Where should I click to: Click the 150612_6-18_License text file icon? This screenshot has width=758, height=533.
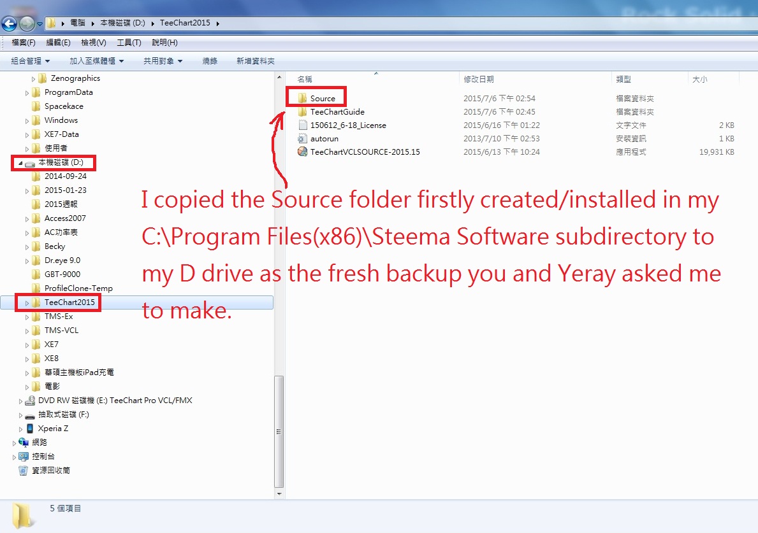(x=303, y=125)
